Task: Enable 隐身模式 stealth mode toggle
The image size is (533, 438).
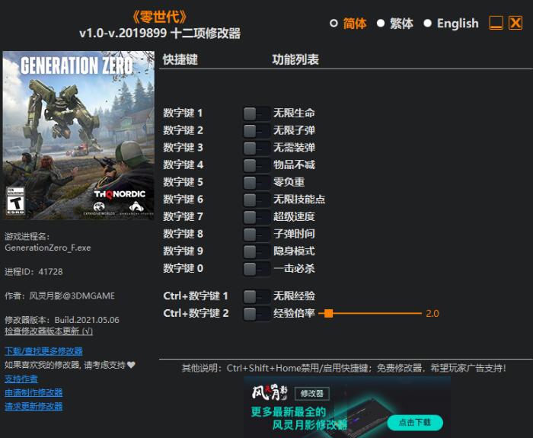Action: tap(257, 251)
